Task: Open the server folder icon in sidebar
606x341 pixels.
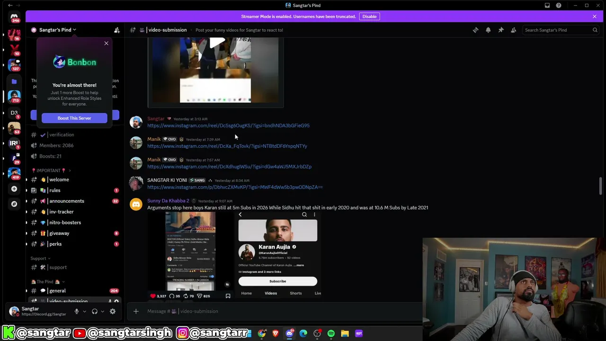Action: coord(14,81)
